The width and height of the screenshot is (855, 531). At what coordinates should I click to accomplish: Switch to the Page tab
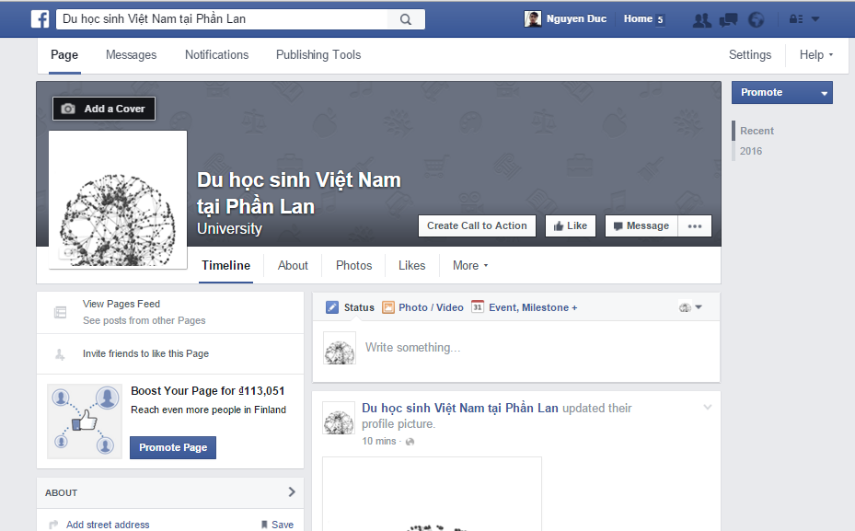pyautogui.click(x=64, y=54)
